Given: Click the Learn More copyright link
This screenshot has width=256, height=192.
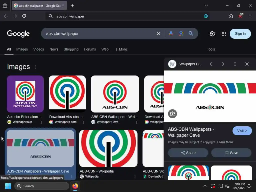Looking at the screenshot, I should point(225,142).
